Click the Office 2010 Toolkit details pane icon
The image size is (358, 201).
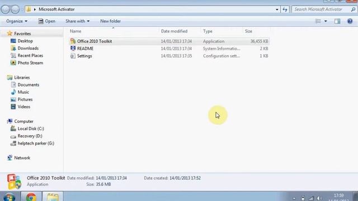click(x=14, y=181)
